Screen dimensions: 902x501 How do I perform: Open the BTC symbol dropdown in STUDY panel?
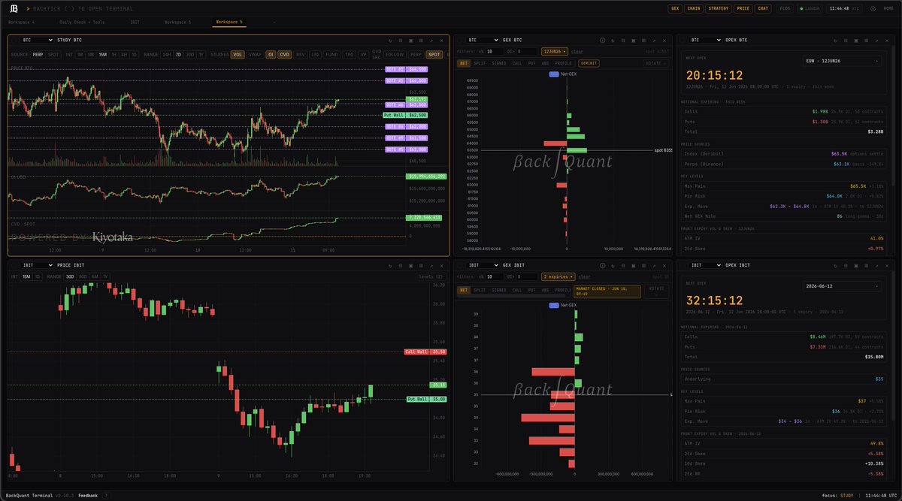(38, 40)
